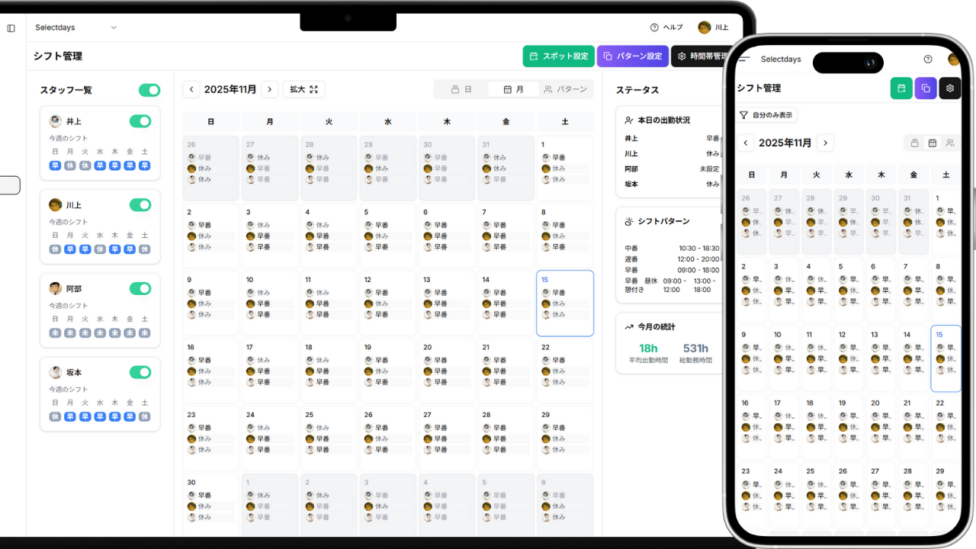The image size is (976, 549).
Task: Tap the purple pattern copy icon on phone
Action: click(926, 88)
